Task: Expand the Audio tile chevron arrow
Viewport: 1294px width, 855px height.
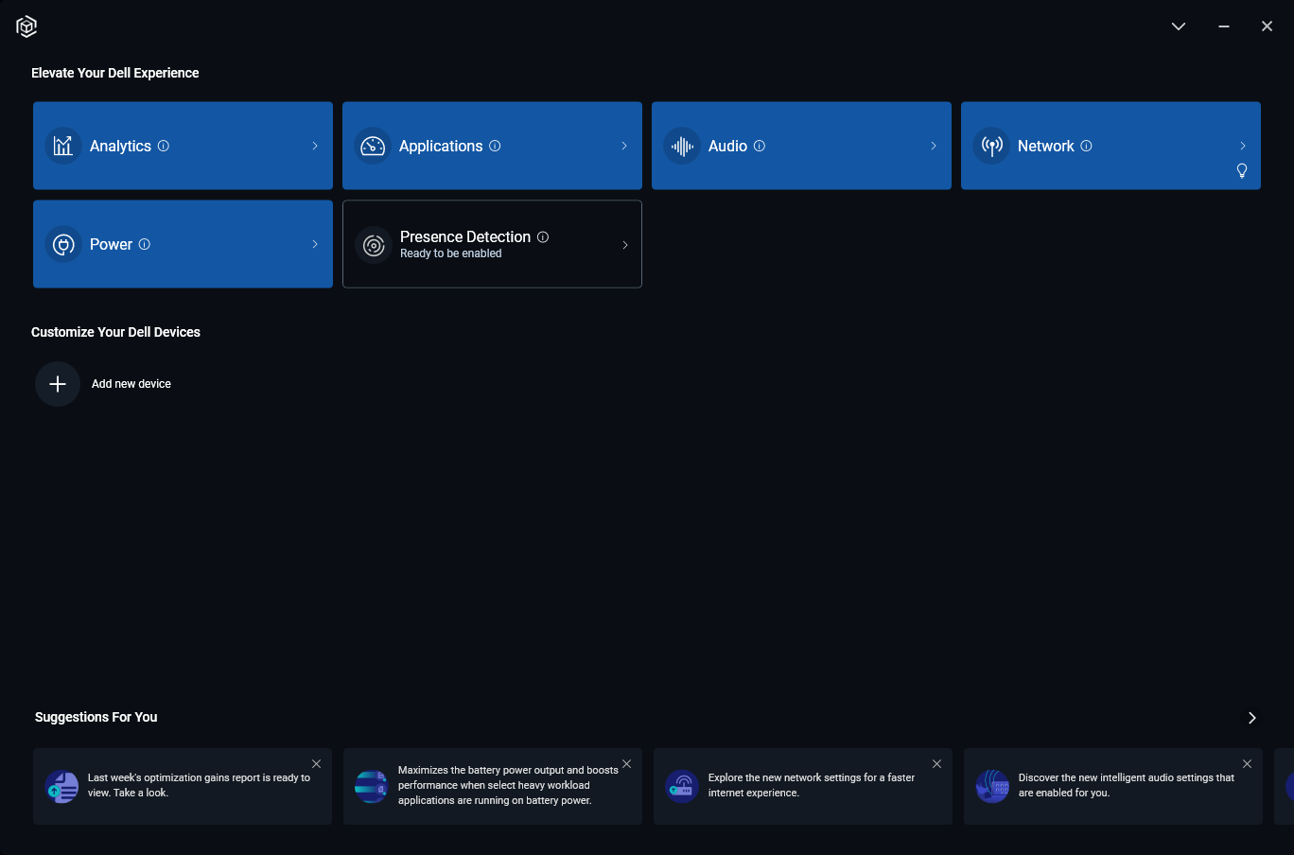Action: [x=934, y=146]
